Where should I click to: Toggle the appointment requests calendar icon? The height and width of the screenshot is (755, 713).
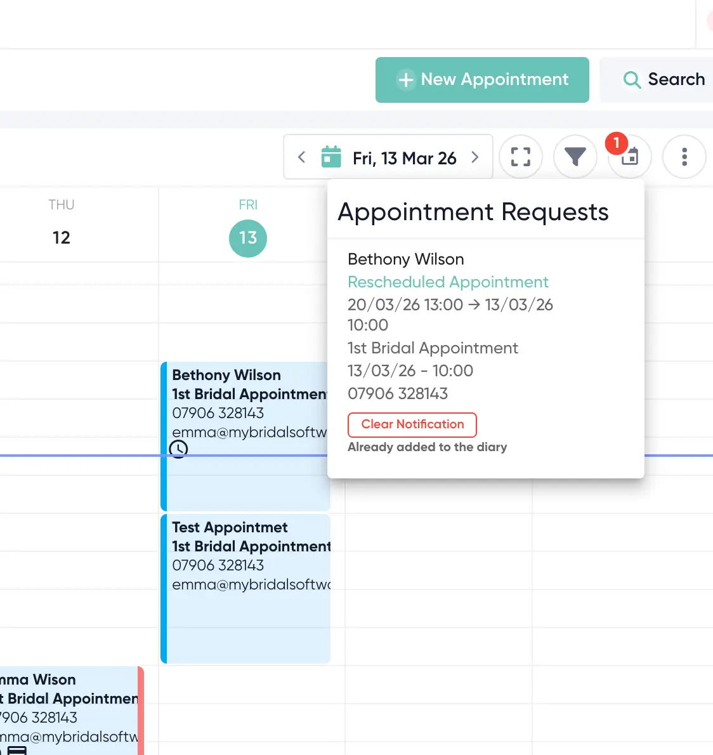pyautogui.click(x=631, y=159)
